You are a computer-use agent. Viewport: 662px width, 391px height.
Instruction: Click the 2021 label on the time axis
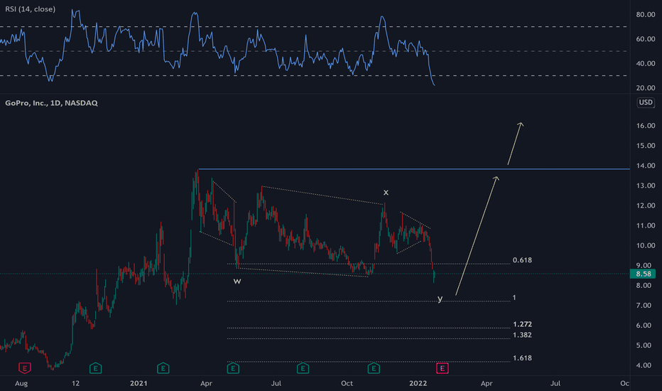coord(139,383)
